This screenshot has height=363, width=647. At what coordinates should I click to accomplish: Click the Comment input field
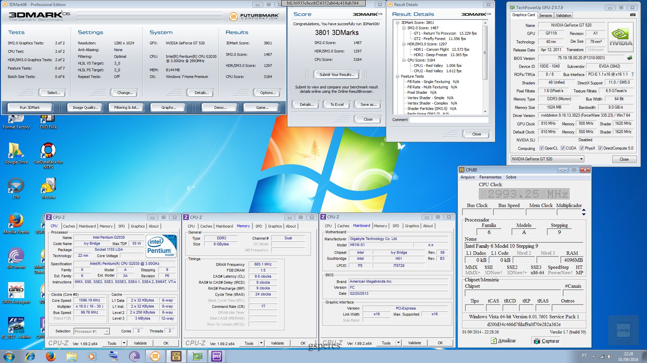[449, 120]
